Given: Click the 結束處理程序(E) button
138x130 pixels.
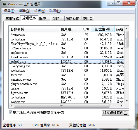Looking at the screenshot, I should (x=115, y=113).
